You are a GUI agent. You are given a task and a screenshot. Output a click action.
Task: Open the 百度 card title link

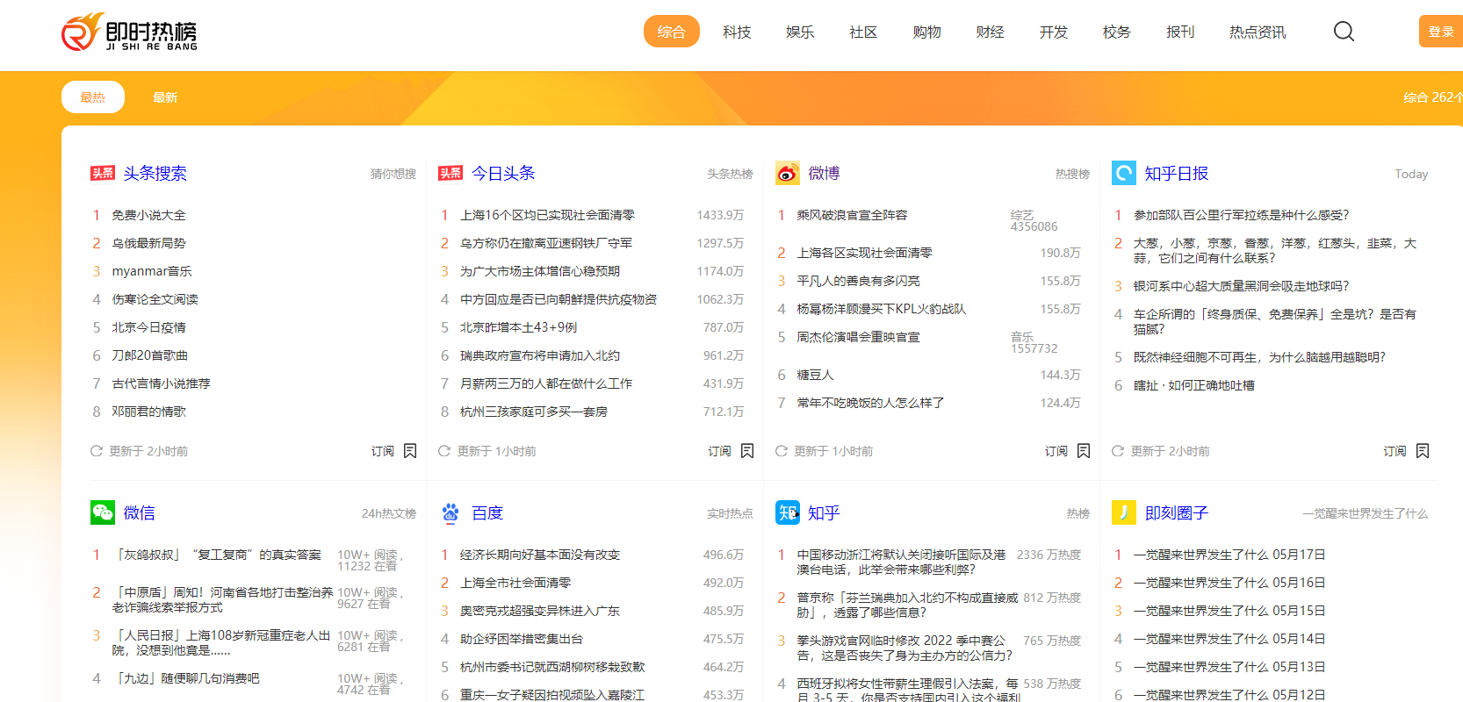pyautogui.click(x=487, y=512)
